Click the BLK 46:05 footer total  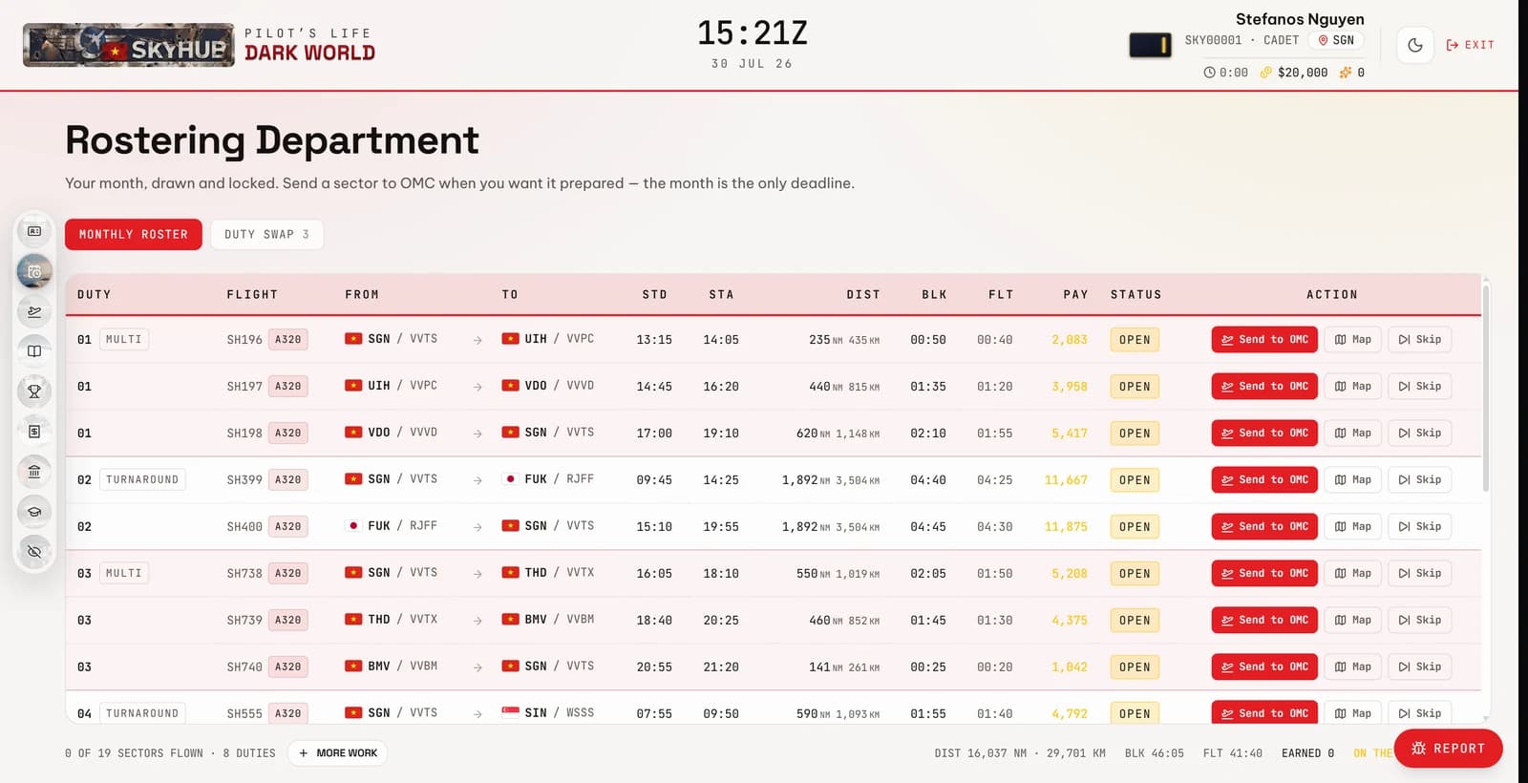click(1154, 753)
